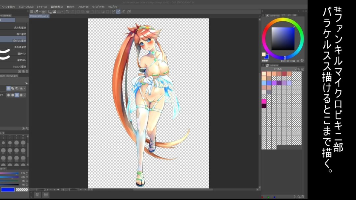Choose add to selection mode icon
The width and height of the screenshot is (356, 200).
13,88
